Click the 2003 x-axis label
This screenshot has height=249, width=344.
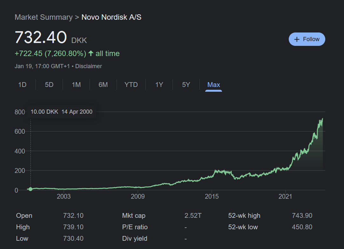pyautogui.click(x=64, y=196)
